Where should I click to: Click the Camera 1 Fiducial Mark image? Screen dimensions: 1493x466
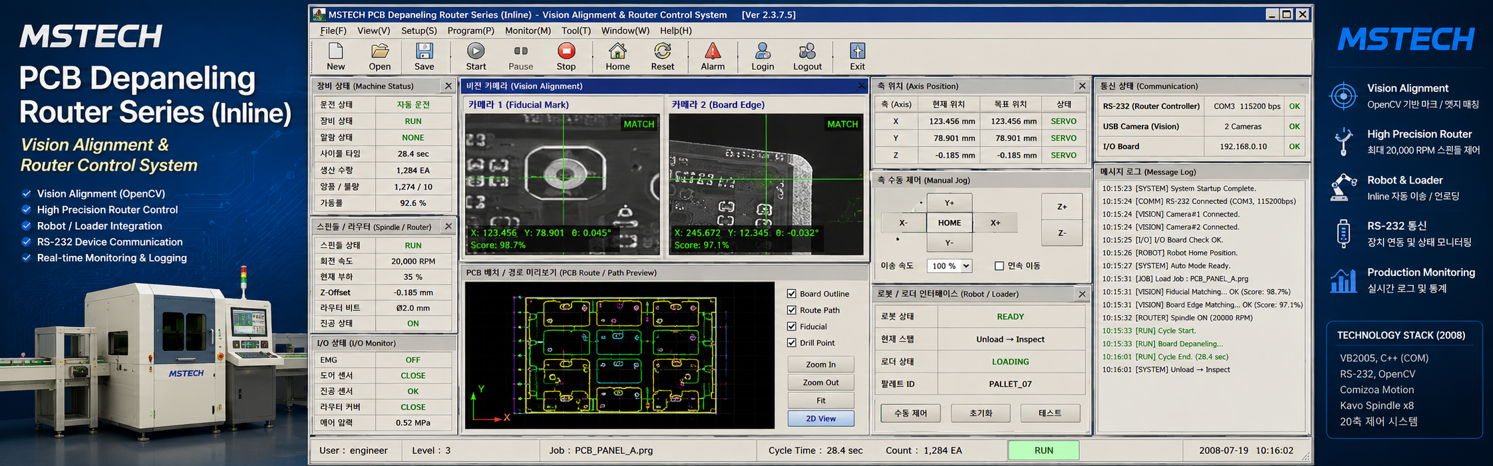pyautogui.click(x=562, y=184)
